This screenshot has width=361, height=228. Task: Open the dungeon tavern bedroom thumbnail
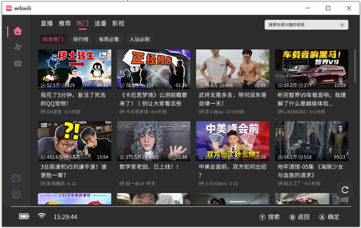coord(312,141)
